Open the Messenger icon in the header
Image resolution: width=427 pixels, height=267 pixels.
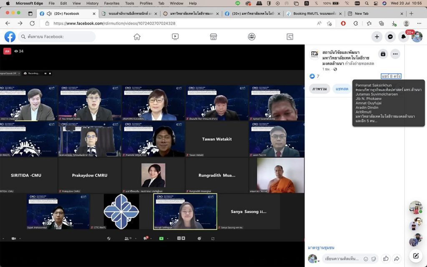[390, 37]
